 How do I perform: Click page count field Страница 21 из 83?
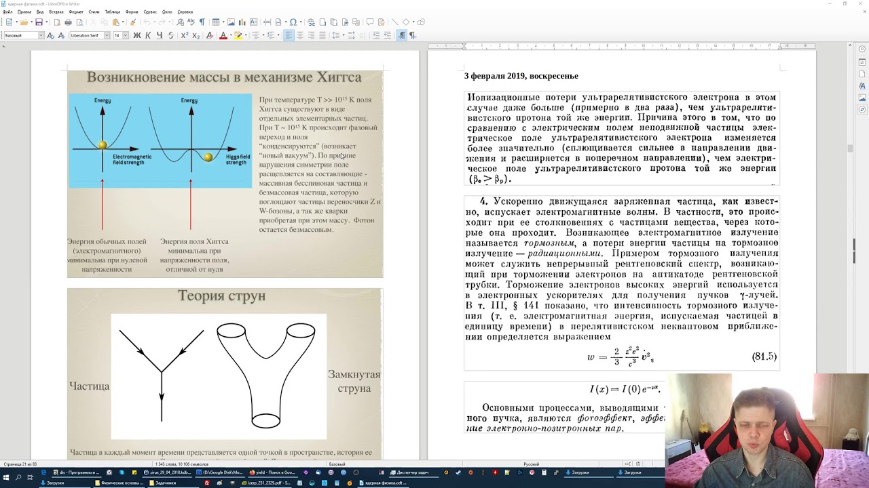tap(20, 464)
